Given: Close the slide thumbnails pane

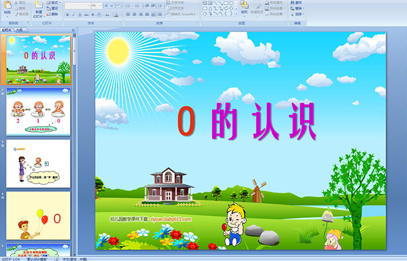Looking at the screenshot, I should (x=73, y=30).
